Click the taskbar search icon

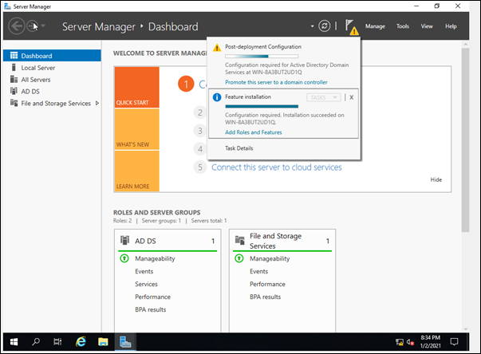[x=36, y=341]
